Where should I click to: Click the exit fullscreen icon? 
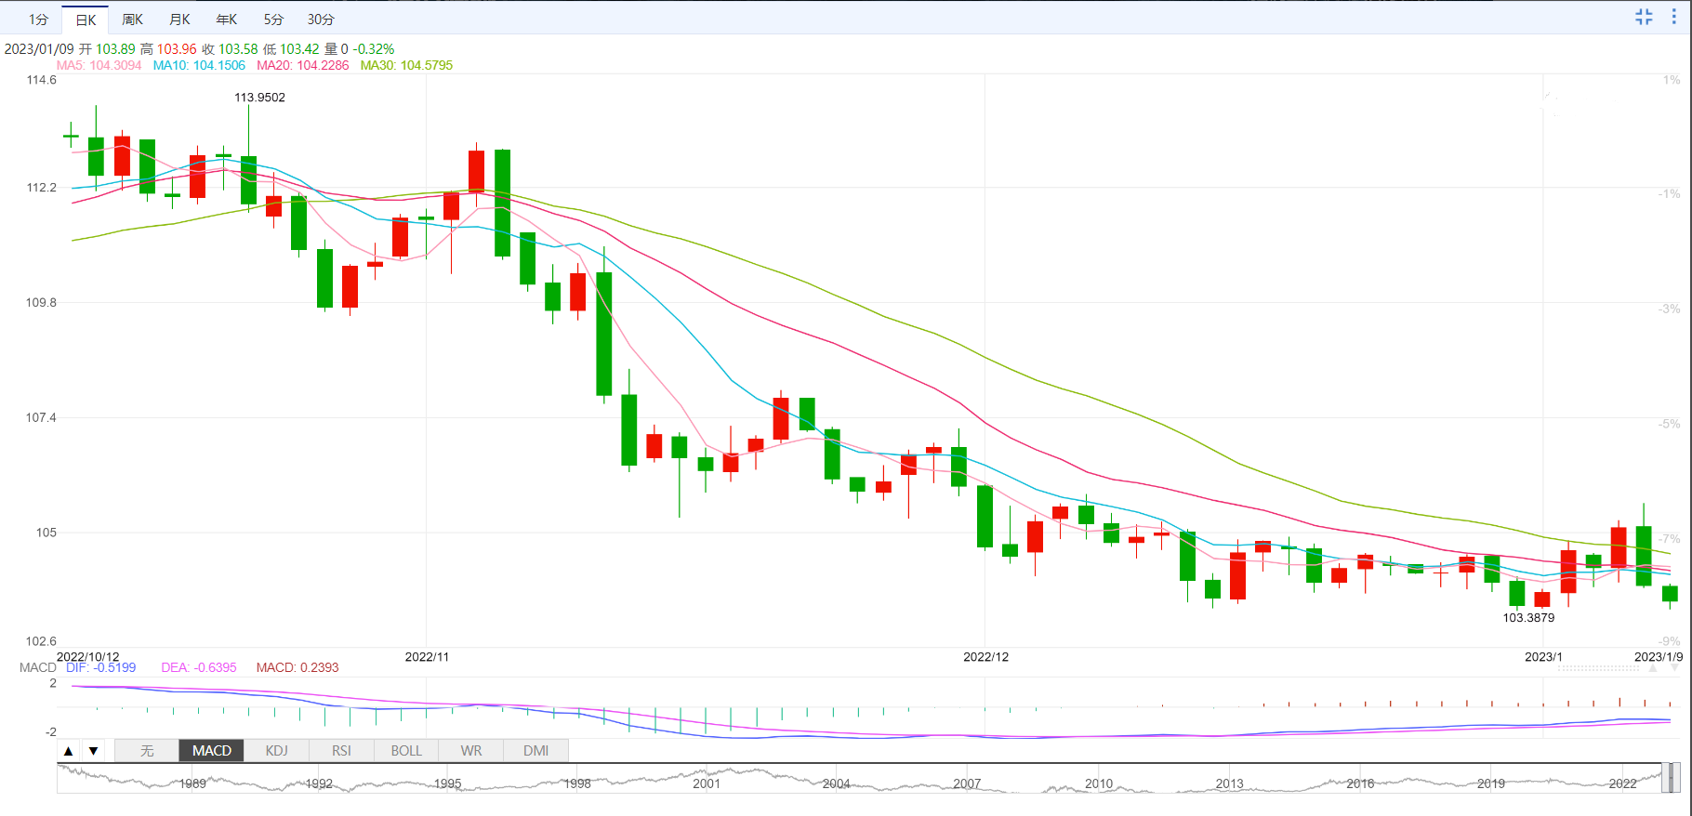click(1644, 17)
